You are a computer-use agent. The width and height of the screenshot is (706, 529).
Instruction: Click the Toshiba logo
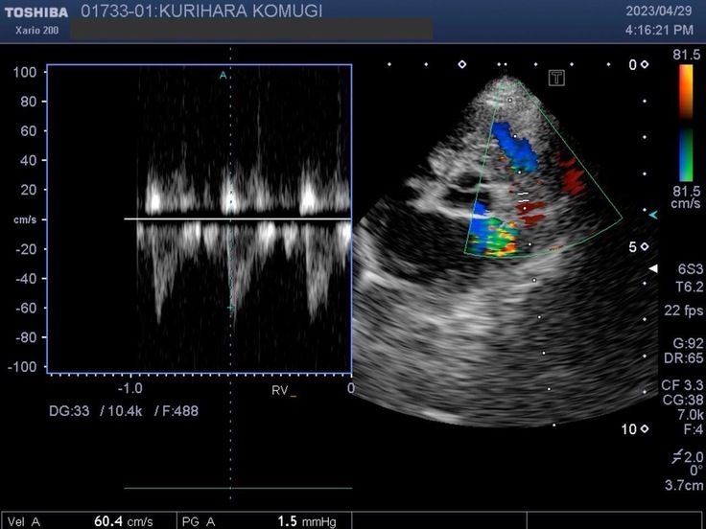point(35,12)
